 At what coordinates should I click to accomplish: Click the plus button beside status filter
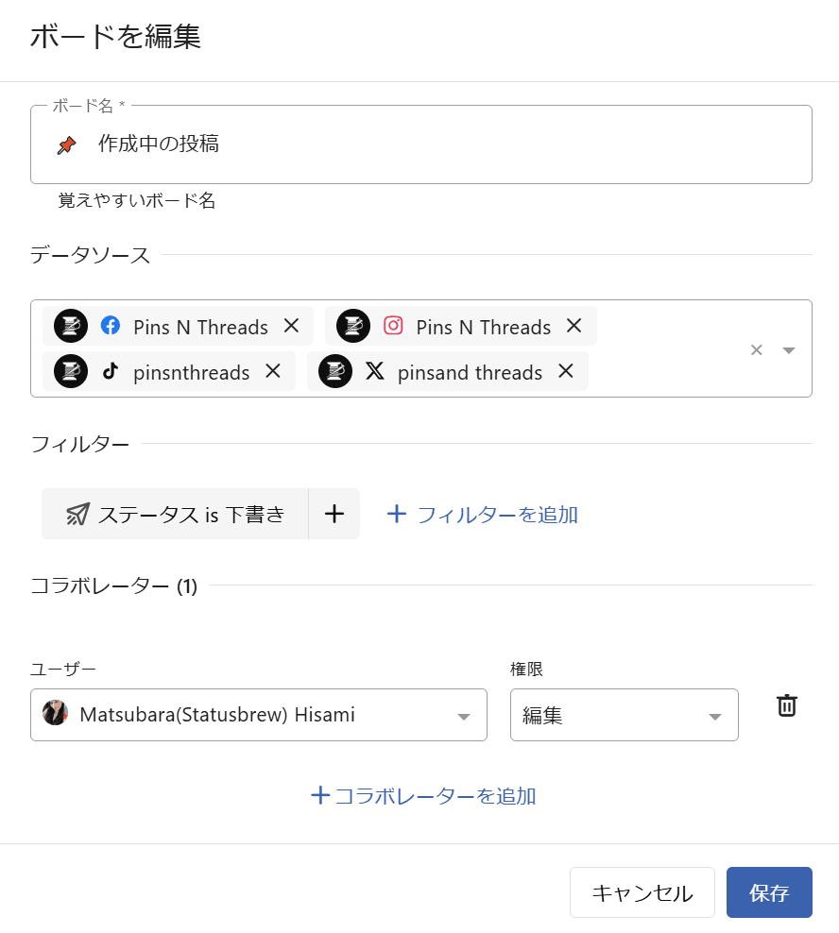point(334,514)
